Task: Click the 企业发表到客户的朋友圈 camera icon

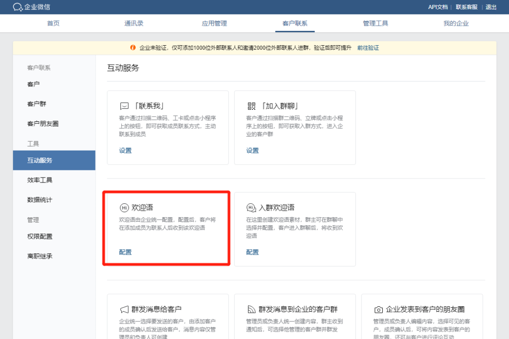Action: pyautogui.click(x=378, y=310)
